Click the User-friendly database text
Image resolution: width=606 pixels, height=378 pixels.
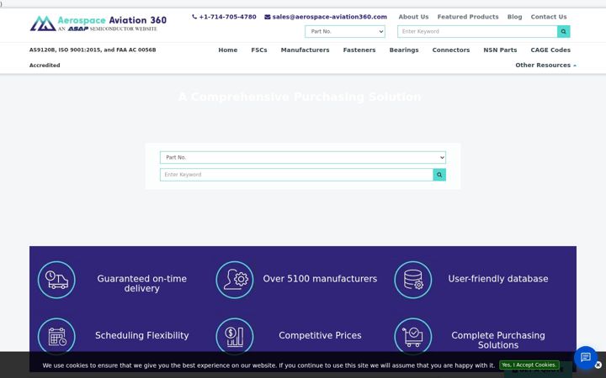coord(498,279)
